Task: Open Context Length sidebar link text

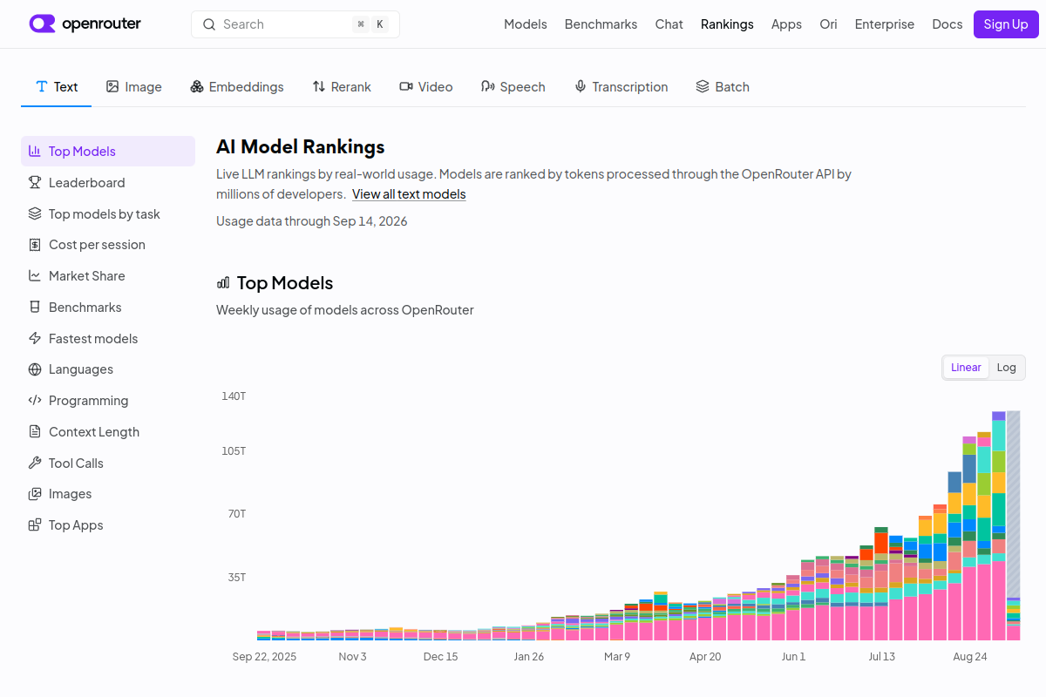Action: [x=94, y=432]
